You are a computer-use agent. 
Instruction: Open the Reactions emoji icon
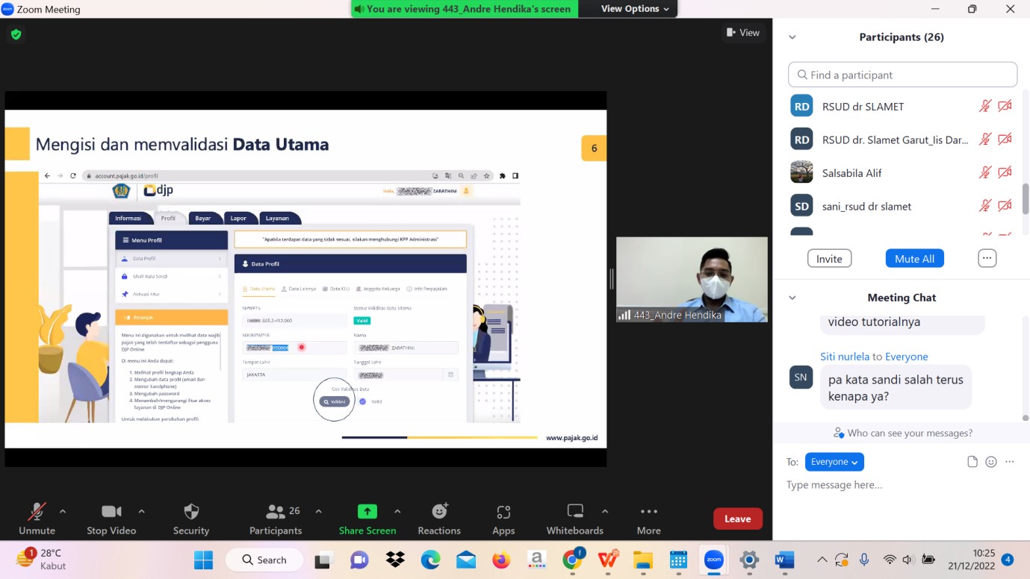click(439, 512)
